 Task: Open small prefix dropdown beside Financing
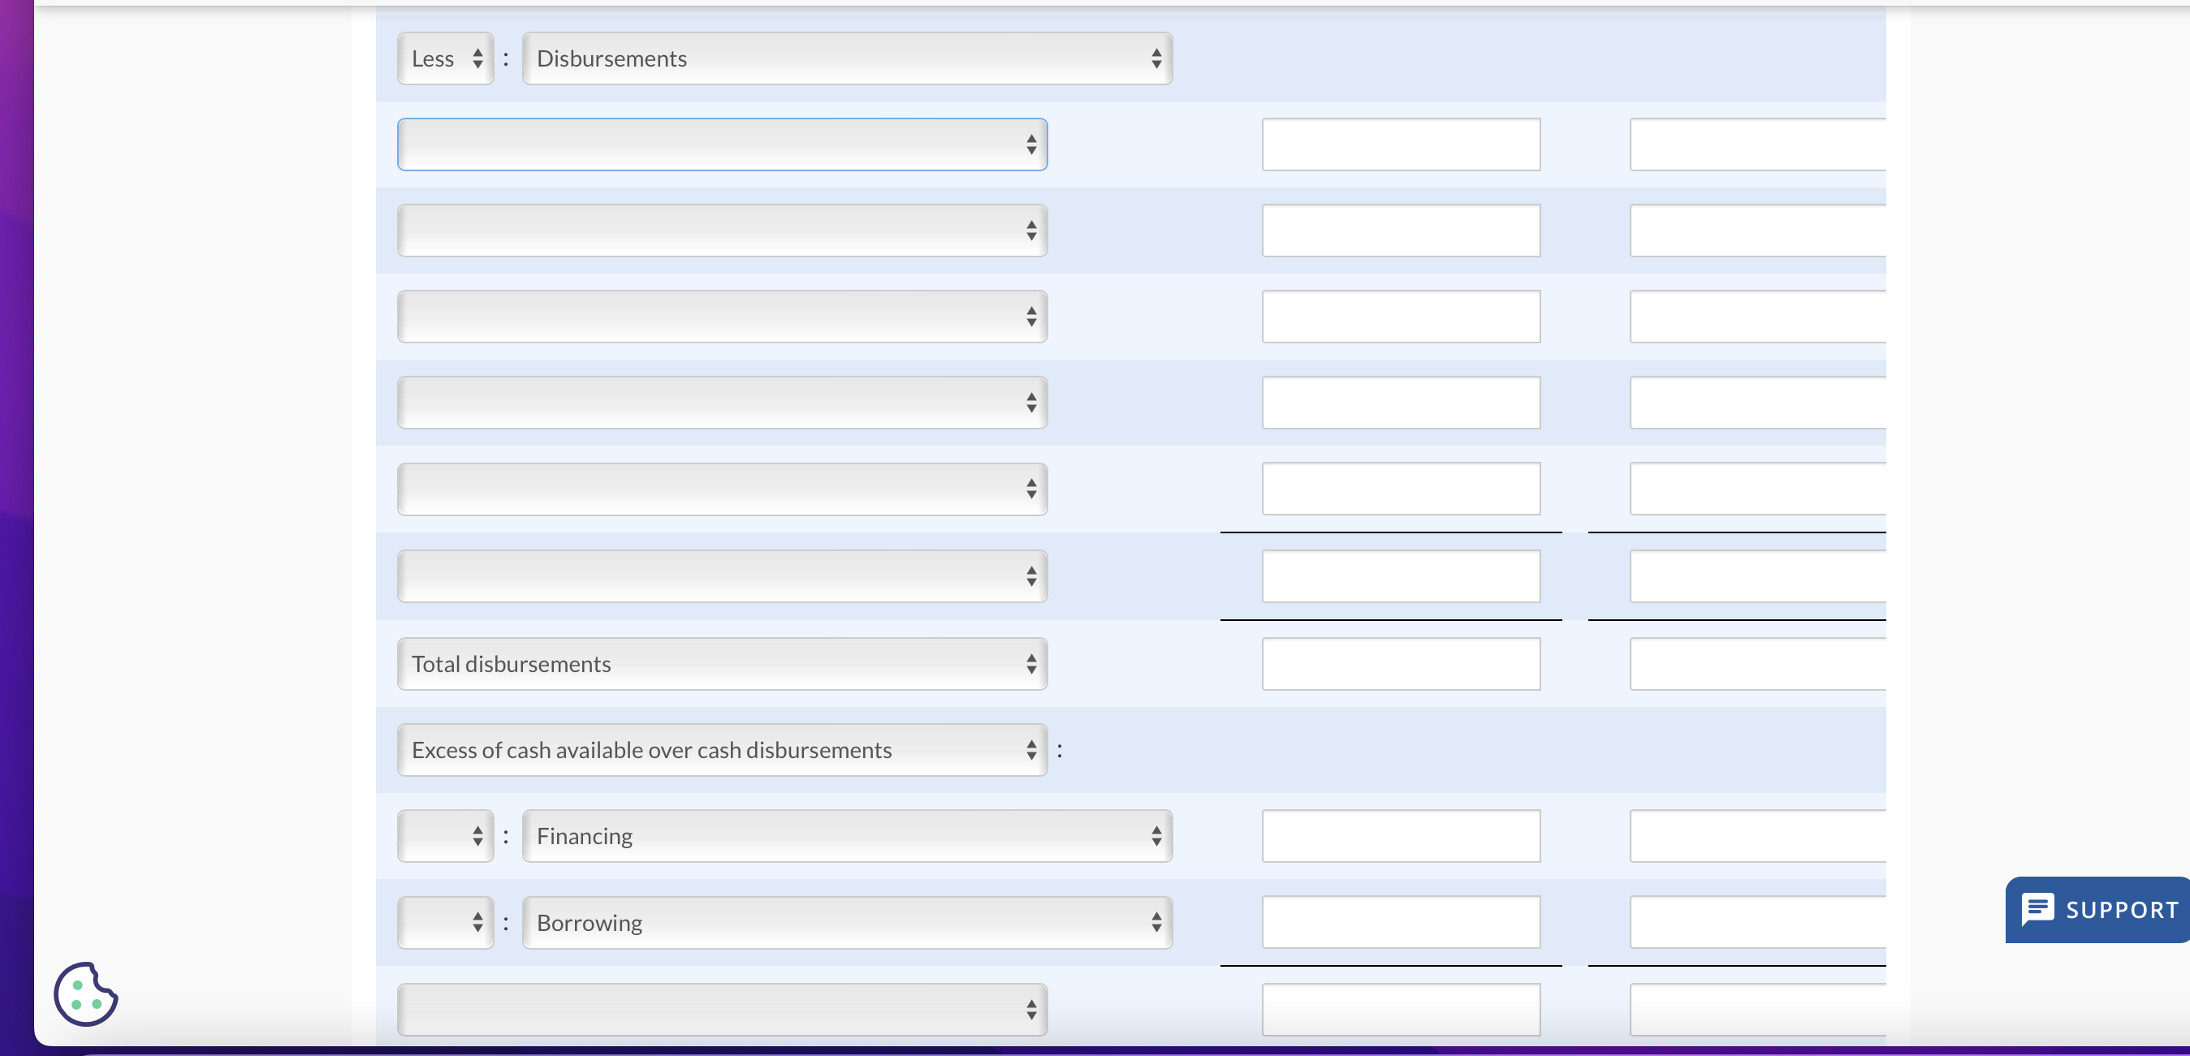(x=446, y=836)
